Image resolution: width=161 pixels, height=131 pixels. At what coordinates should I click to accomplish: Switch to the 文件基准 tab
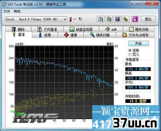pos(47,29)
